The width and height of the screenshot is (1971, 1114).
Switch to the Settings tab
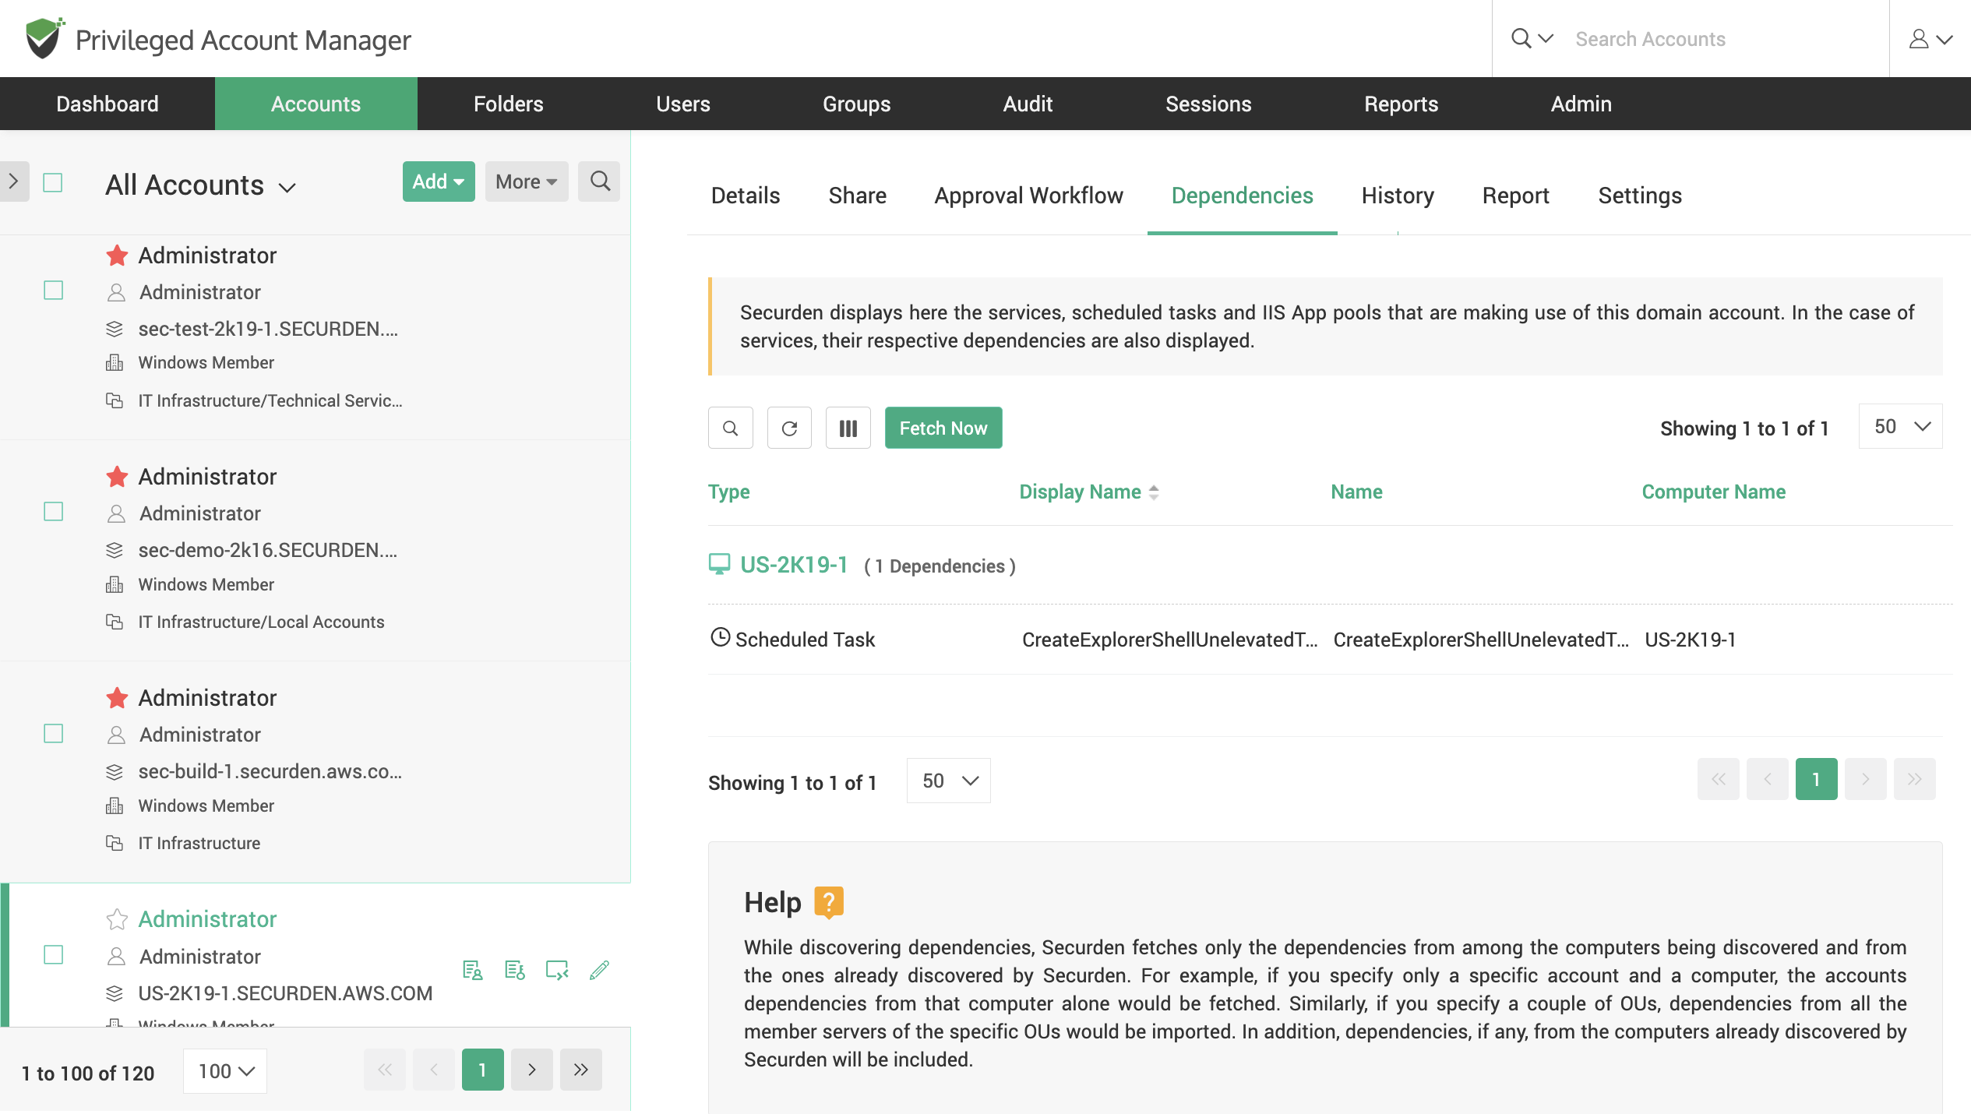pos(1640,196)
